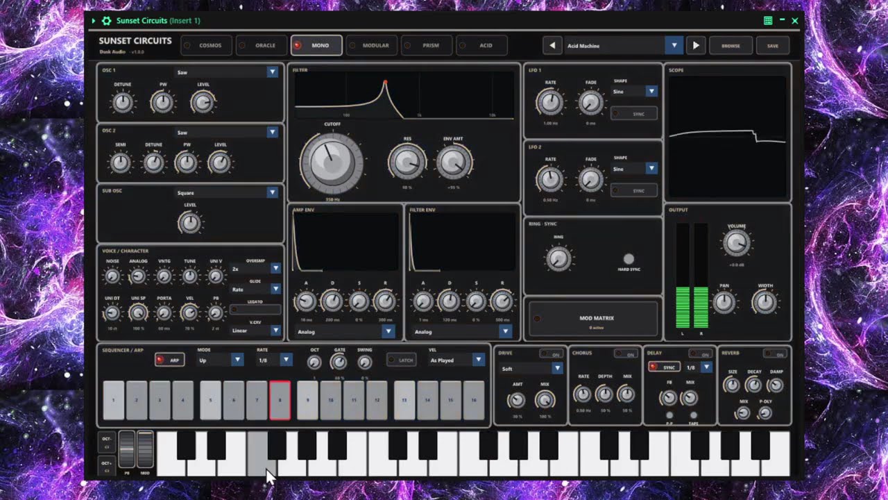Toggle the HARD SYNC button

629,259
